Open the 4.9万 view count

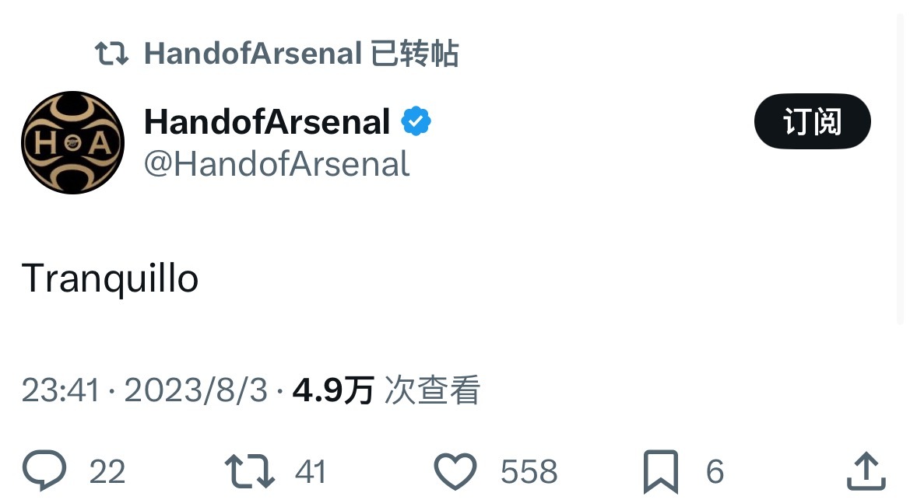[333, 390]
